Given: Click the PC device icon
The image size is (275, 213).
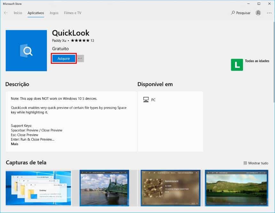Looking at the screenshot, I should coord(146,100).
